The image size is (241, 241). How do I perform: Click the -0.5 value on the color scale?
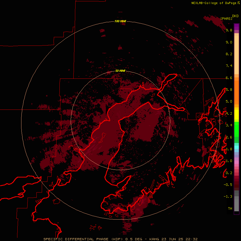pyautogui.click(x=228, y=185)
